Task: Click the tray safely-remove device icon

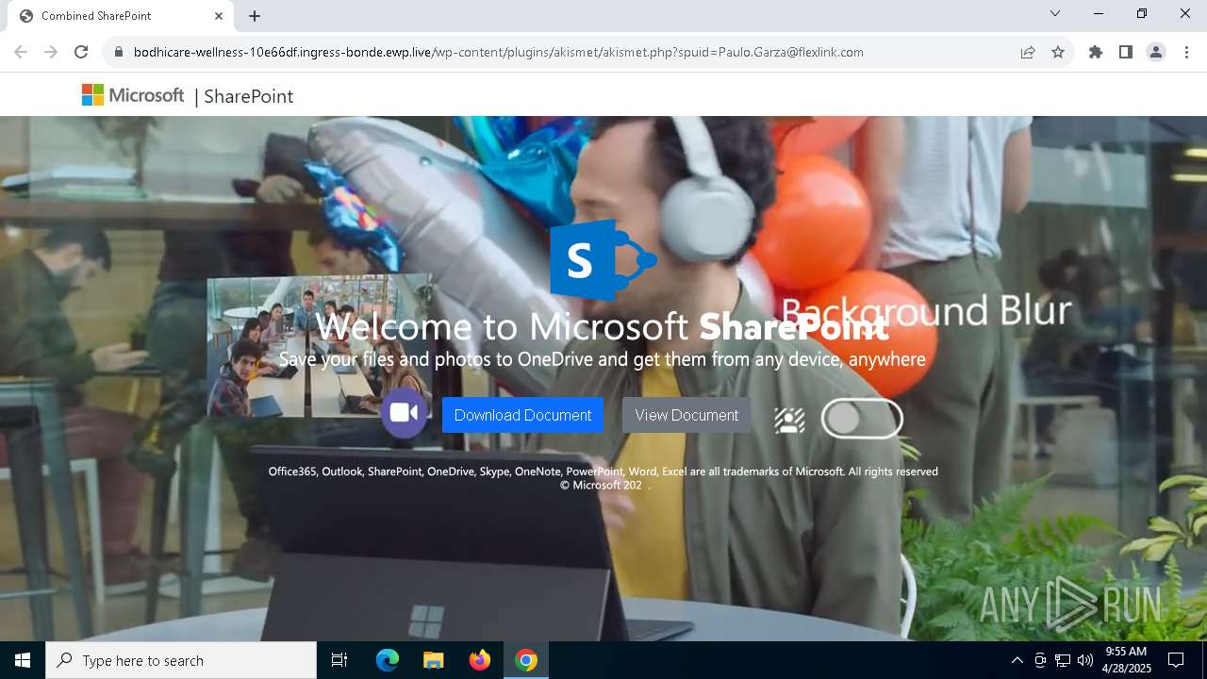Action: 1040,660
